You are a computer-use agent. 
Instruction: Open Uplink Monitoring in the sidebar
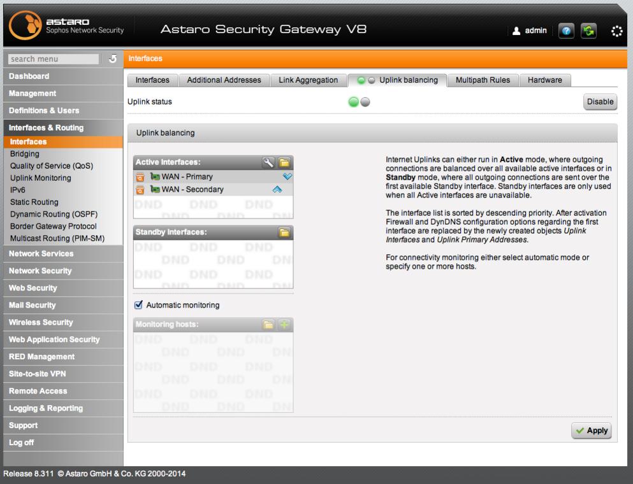[40, 178]
